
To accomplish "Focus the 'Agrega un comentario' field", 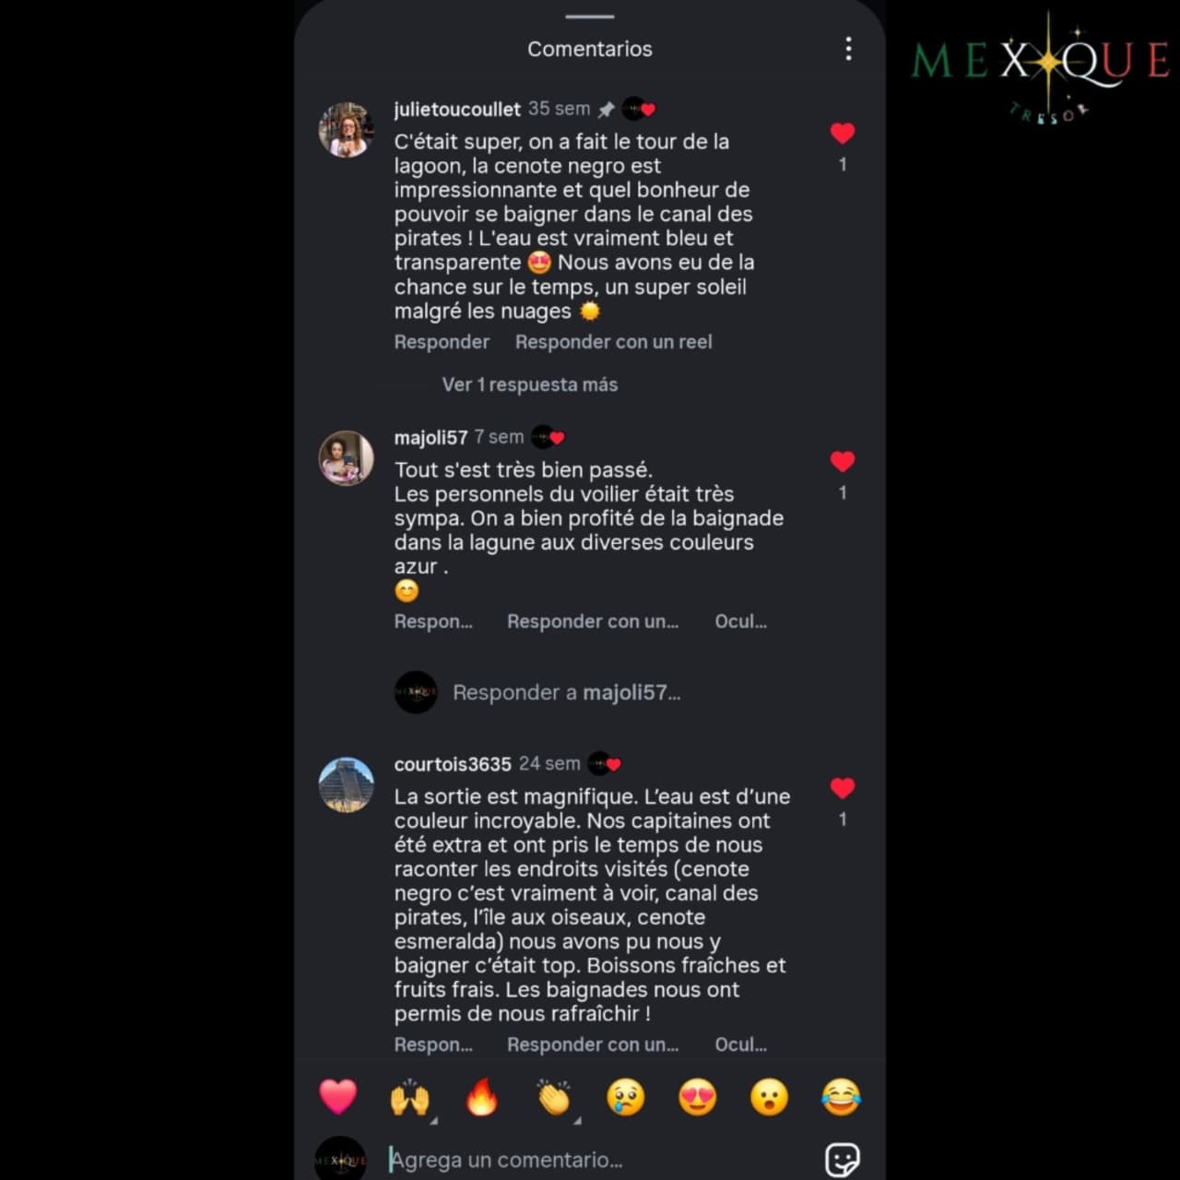I will (590, 1160).
